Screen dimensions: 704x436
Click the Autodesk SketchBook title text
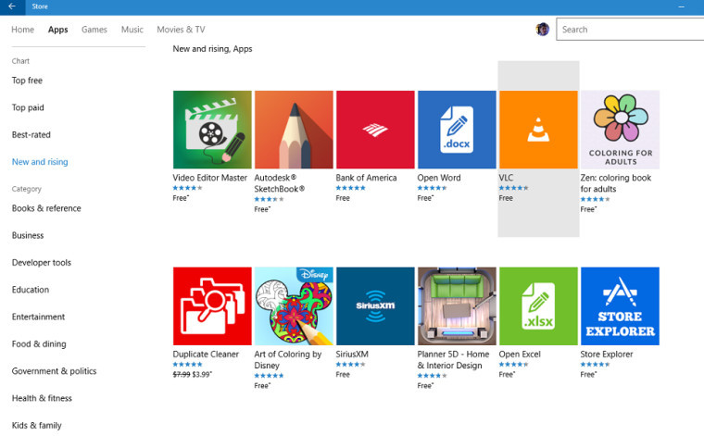point(279,183)
